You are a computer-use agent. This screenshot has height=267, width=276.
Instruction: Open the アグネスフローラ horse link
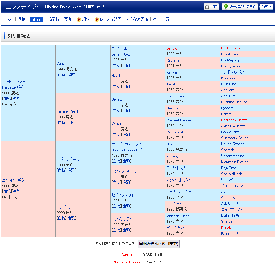[x=125, y=171]
